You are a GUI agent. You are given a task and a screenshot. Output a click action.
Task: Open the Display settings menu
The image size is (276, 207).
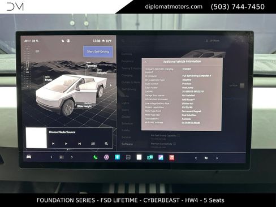click(126, 117)
